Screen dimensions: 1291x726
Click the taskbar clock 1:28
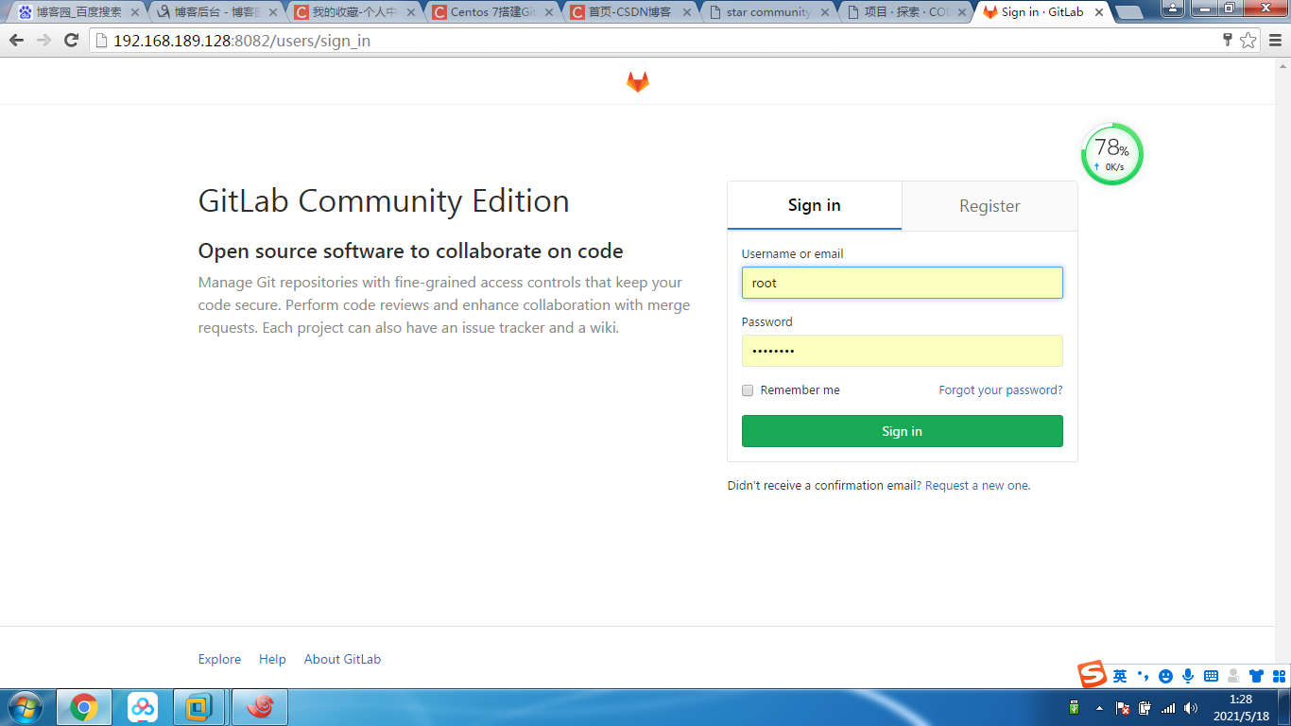[1241, 707]
